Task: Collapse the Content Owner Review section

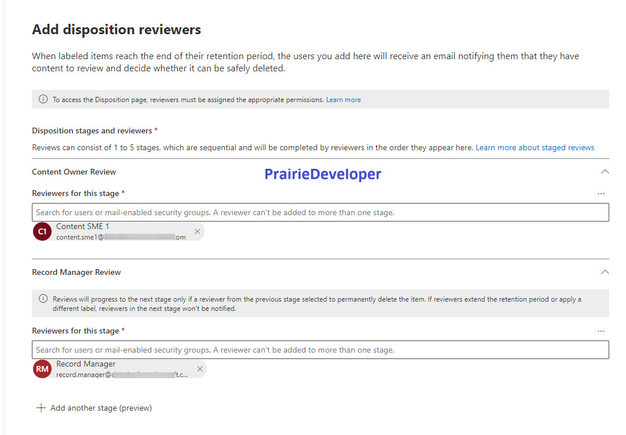Action: click(605, 172)
